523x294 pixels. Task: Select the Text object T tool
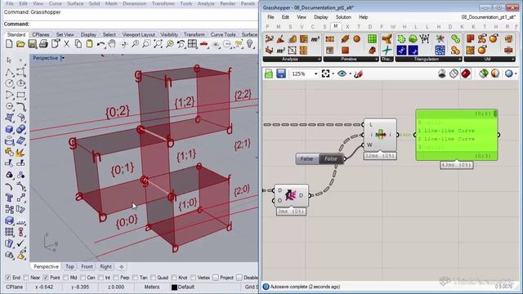[9, 198]
